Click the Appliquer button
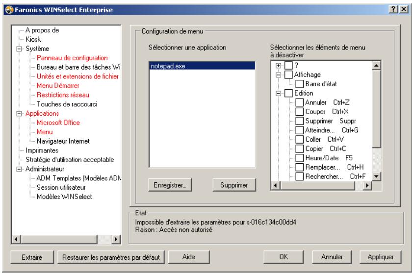The height and width of the screenshot is (273, 412). point(381,257)
